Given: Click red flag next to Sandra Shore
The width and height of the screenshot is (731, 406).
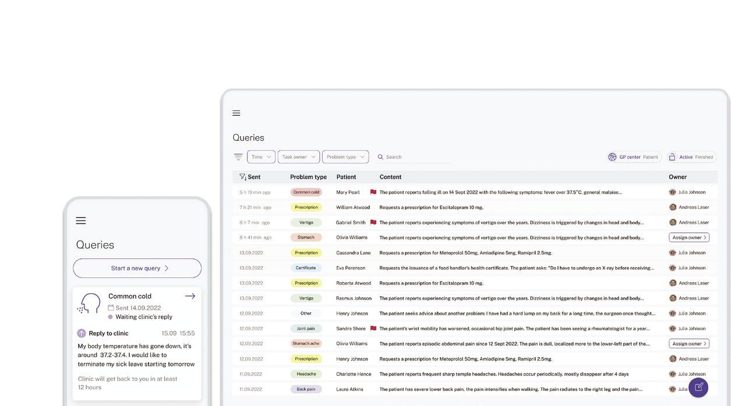Looking at the screenshot, I should [x=373, y=329].
